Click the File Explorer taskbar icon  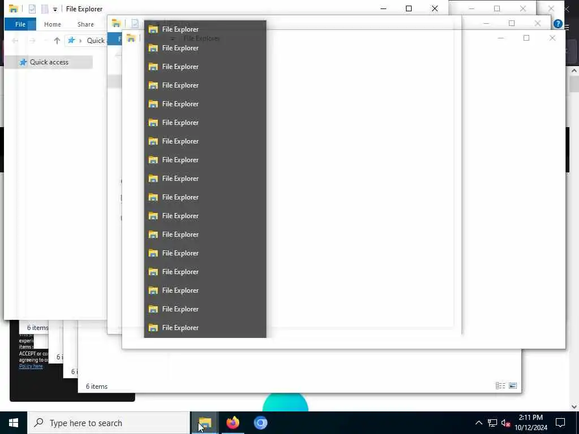205,423
